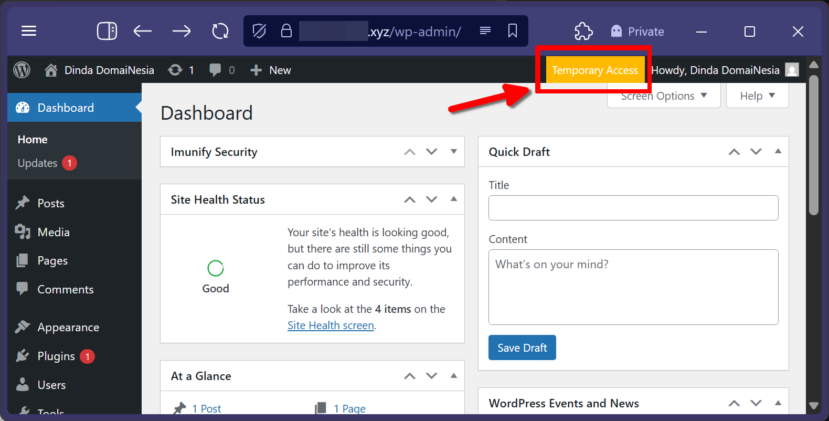
Task: Move At a Glance widget down
Action: point(431,376)
